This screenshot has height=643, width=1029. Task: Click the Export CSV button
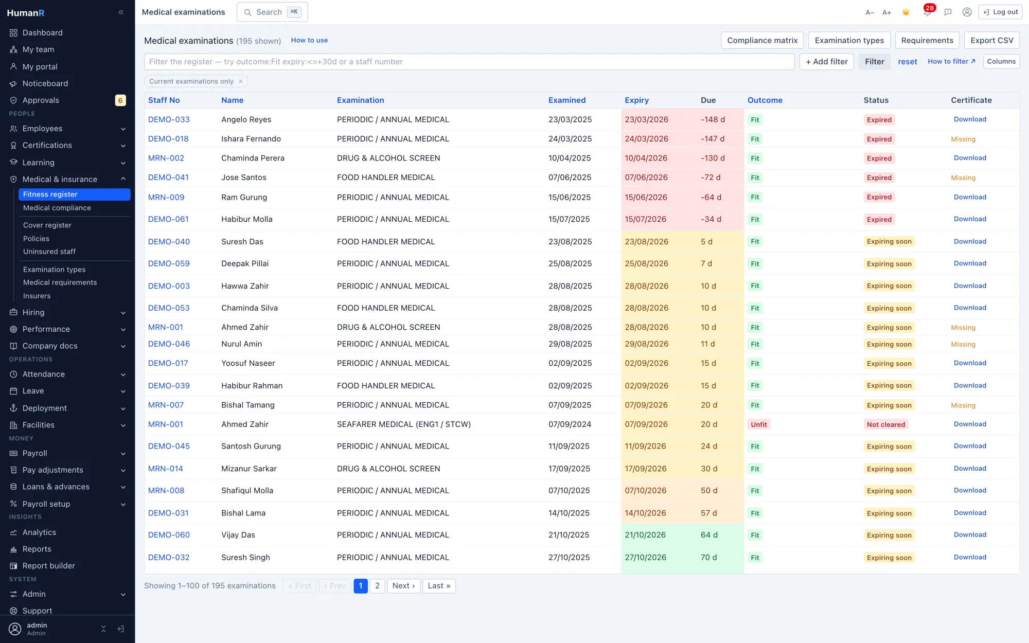(991, 40)
